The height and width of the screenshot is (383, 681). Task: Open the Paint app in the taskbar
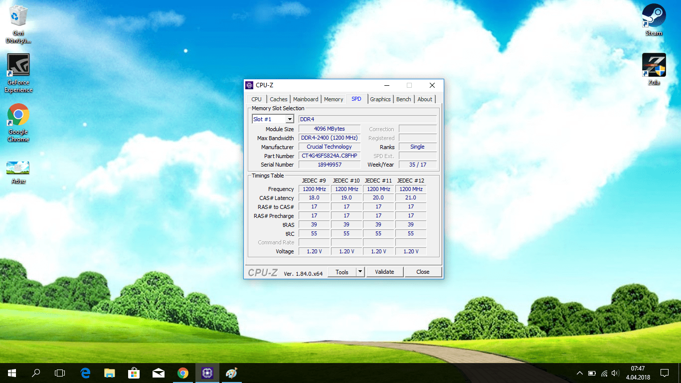pos(231,373)
